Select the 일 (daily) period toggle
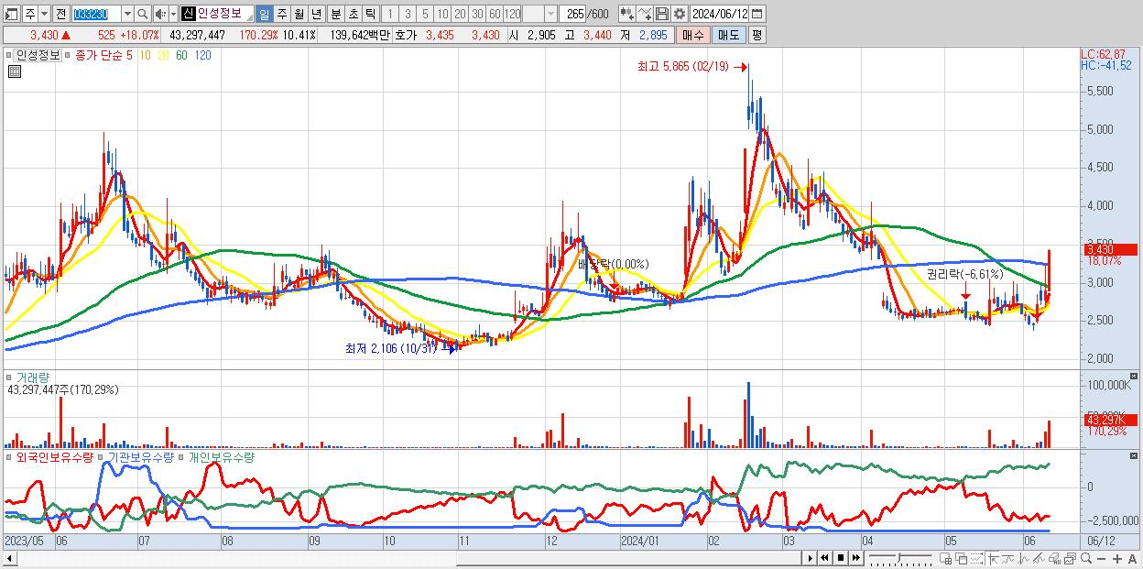 click(264, 14)
